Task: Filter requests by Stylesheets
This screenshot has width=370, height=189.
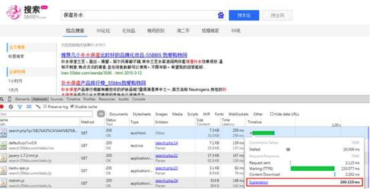Action: coord(142,114)
